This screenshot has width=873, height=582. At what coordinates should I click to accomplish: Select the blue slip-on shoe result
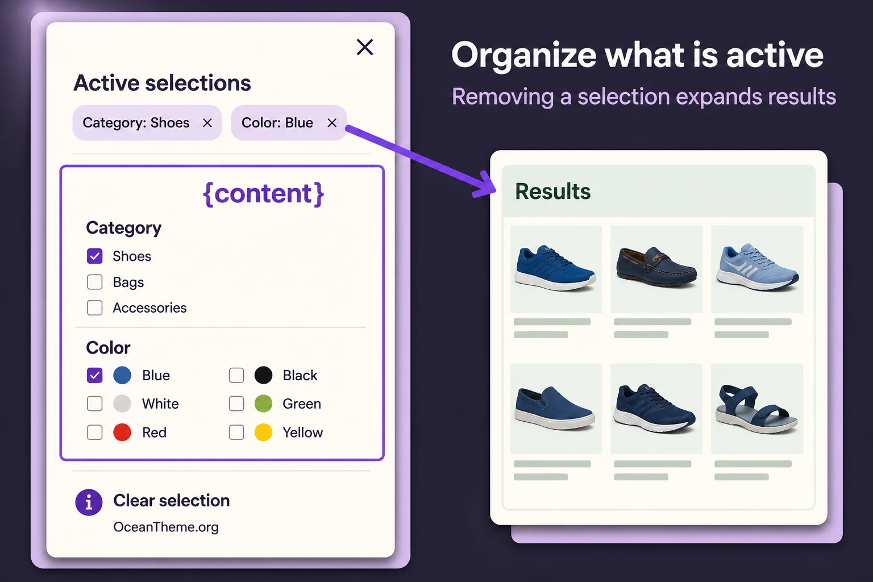click(556, 409)
